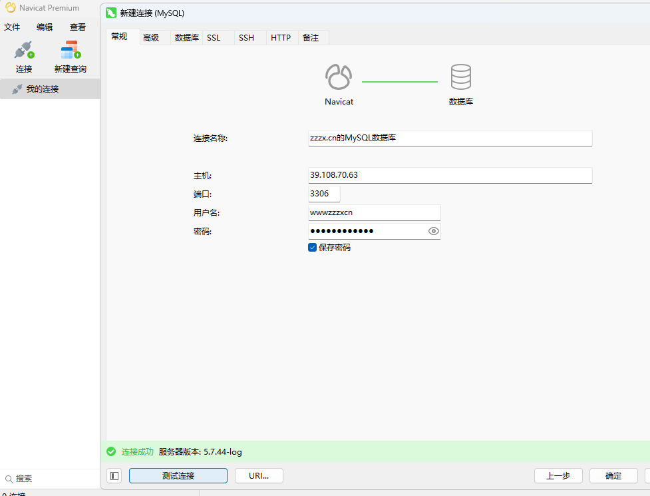Viewport: 650px width, 496px height.
Task: Click the Navicat label under the logo
Action: coord(339,102)
